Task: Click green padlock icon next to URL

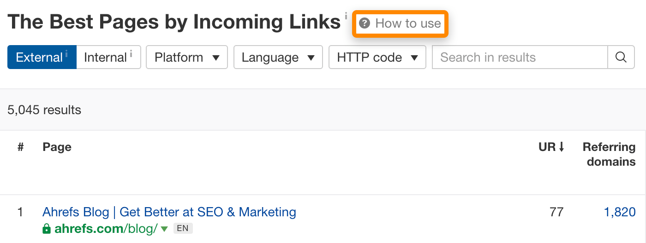Action: 46,228
